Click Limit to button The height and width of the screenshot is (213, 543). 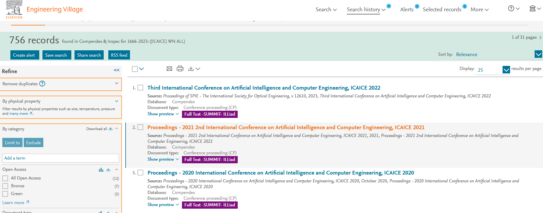click(x=12, y=142)
